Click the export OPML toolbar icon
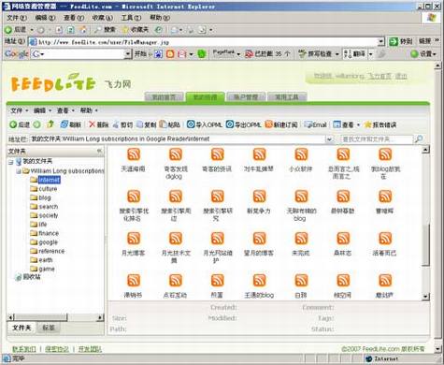This screenshot has width=444, height=365. click(x=230, y=124)
